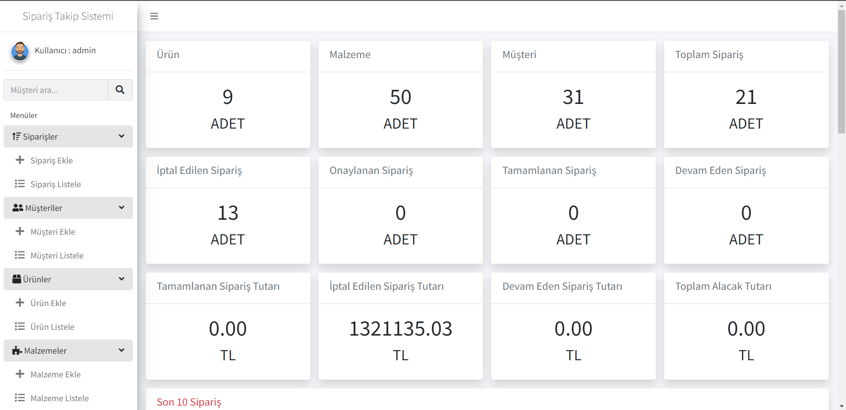Open the Müşteri Listele menu item
846x410 pixels.
57,255
